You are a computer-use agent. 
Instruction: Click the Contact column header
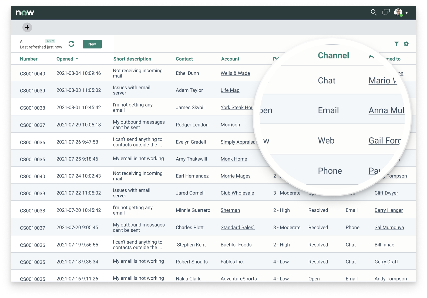(x=184, y=59)
